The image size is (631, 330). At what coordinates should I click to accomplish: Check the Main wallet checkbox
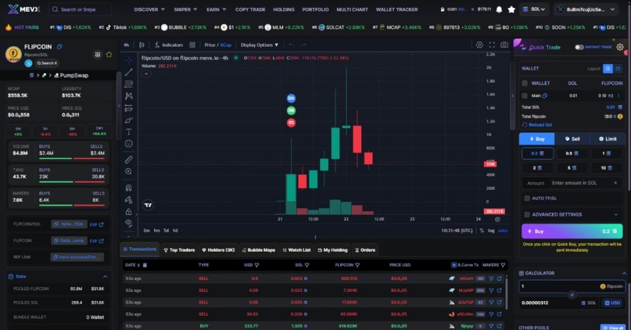(x=525, y=95)
